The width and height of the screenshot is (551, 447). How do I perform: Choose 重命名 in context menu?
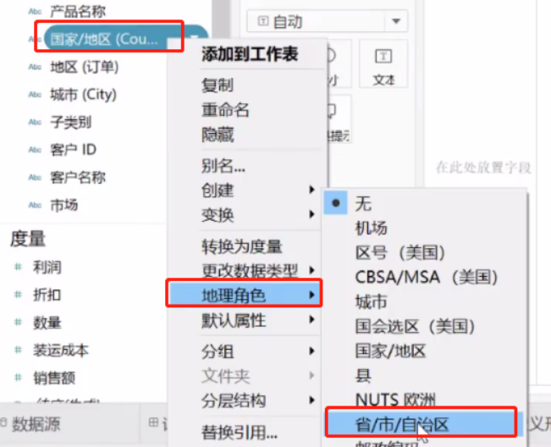click(x=225, y=110)
